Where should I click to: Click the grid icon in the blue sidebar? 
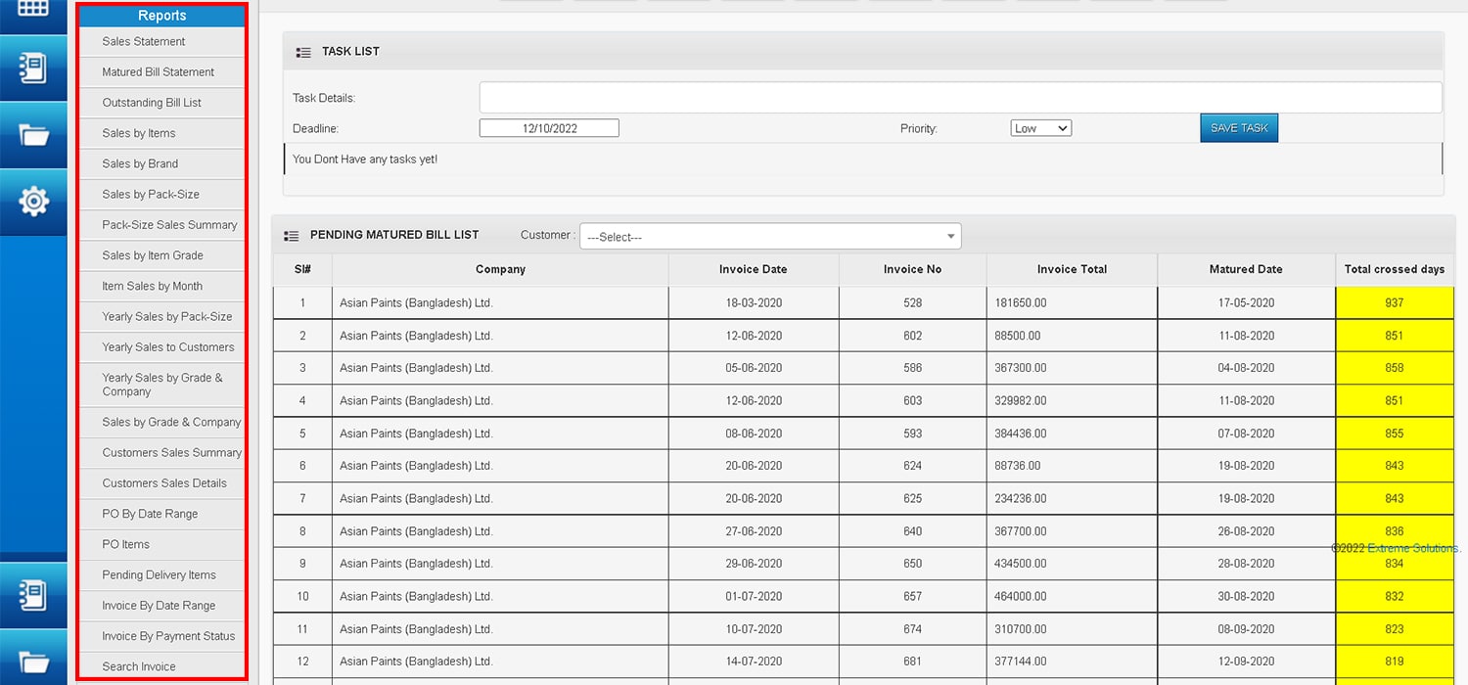coord(33,8)
